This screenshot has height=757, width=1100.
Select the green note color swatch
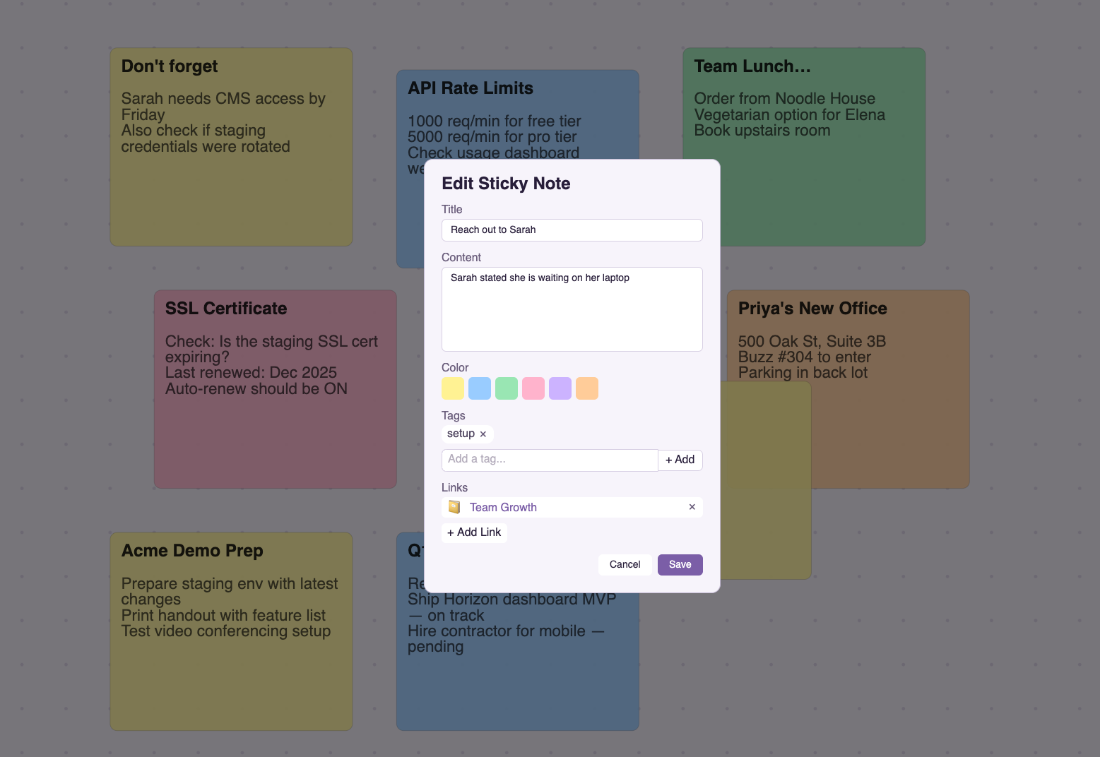[x=507, y=388]
